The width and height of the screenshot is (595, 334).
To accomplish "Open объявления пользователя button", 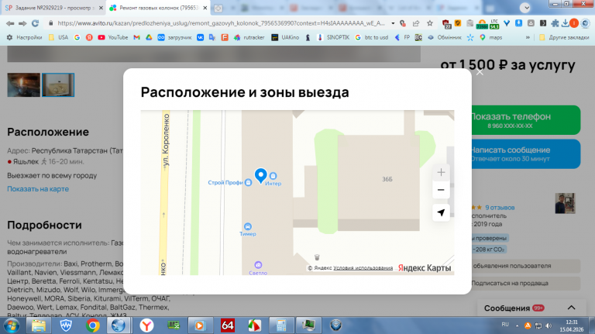I will tap(525, 266).
